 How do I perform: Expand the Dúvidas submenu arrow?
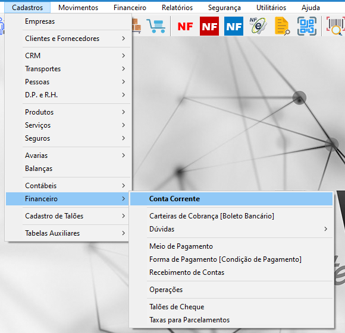[325, 229]
